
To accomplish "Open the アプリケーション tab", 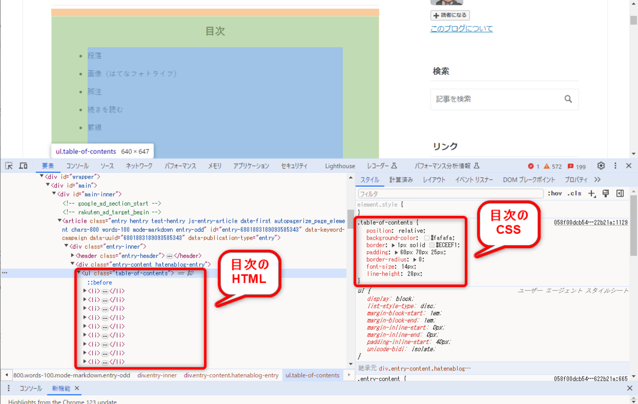I will tap(251, 166).
